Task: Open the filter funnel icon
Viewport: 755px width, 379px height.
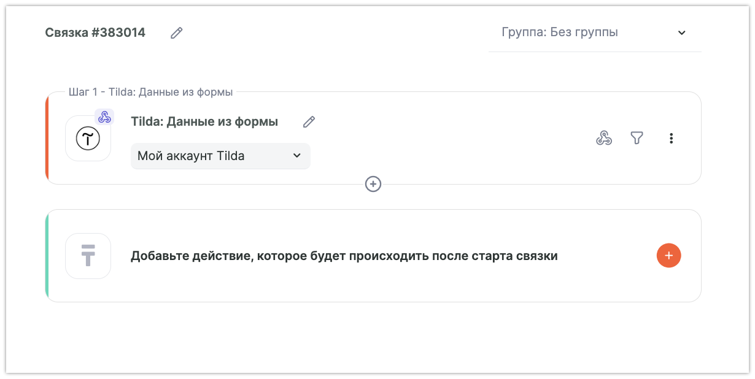Action: (x=637, y=139)
